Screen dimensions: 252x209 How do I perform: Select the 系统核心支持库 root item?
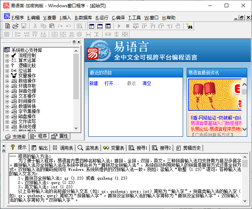coord(27,50)
